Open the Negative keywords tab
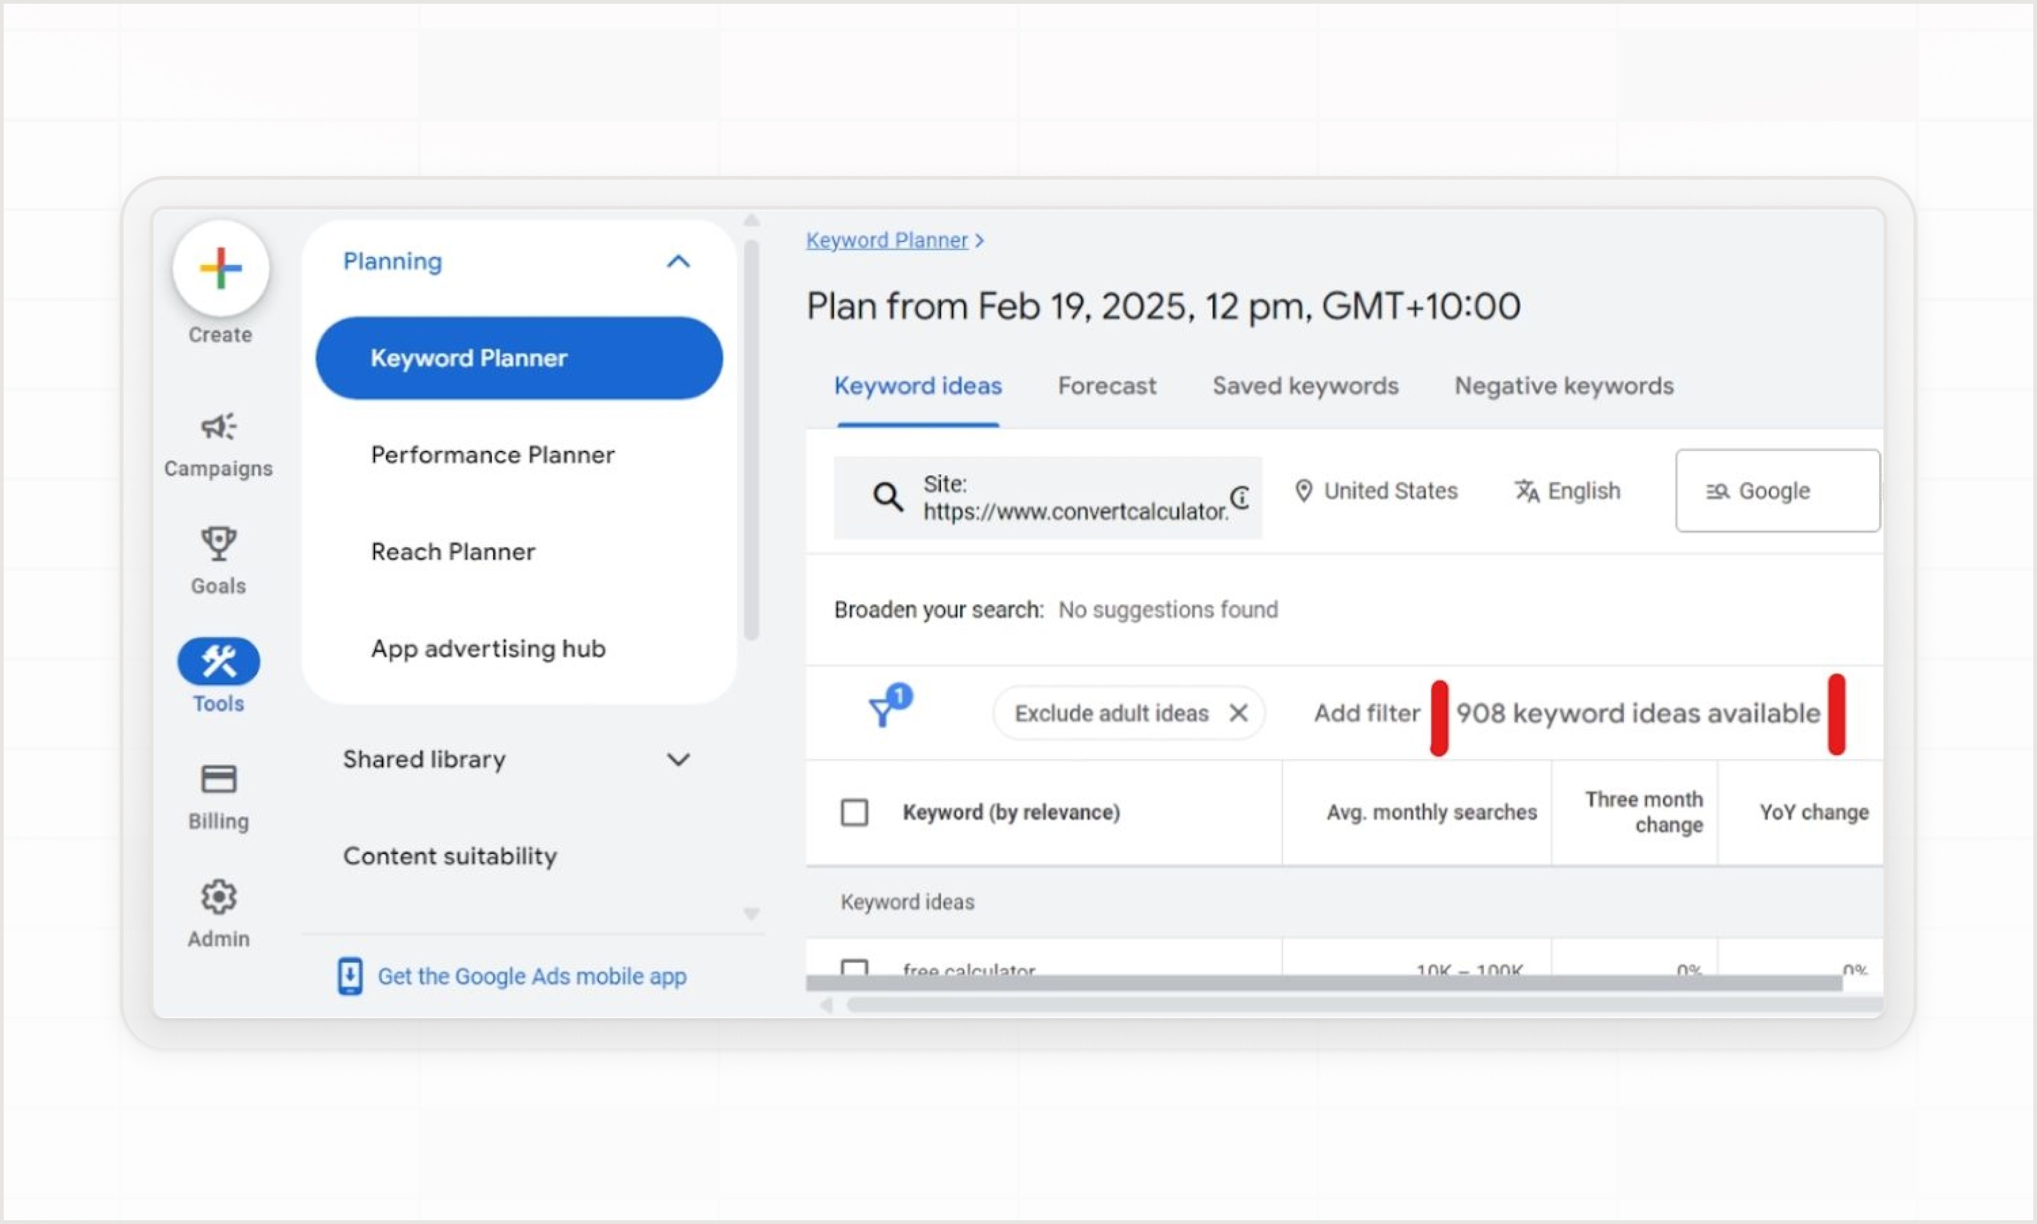 [x=1564, y=386]
